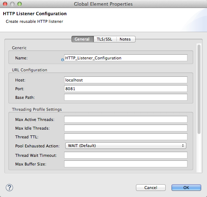Click the Thread Wait Timeout field
The width and height of the screenshot is (207, 197).
pos(126,155)
